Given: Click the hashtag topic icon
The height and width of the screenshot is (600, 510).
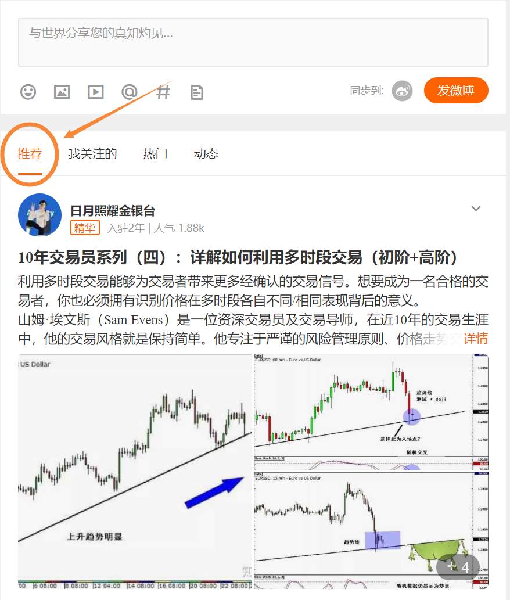Looking at the screenshot, I should [x=163, y=92].
